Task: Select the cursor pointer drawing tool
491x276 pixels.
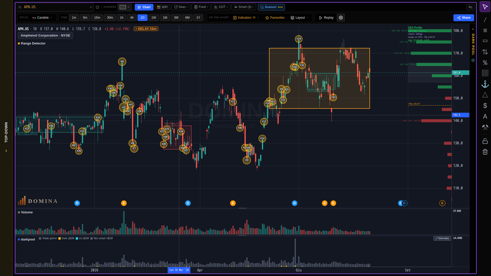Action: click(x=485, y=7)
